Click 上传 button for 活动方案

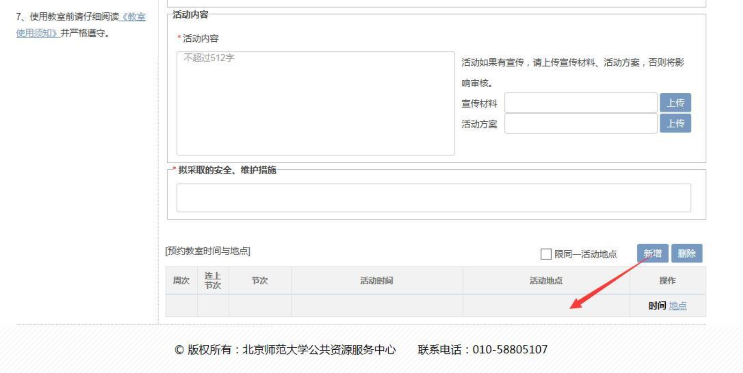(675, 124)
